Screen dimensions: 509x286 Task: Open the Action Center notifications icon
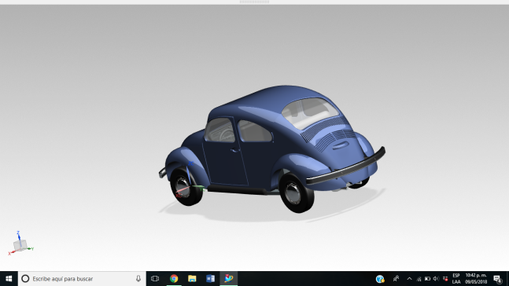[498, 279]
